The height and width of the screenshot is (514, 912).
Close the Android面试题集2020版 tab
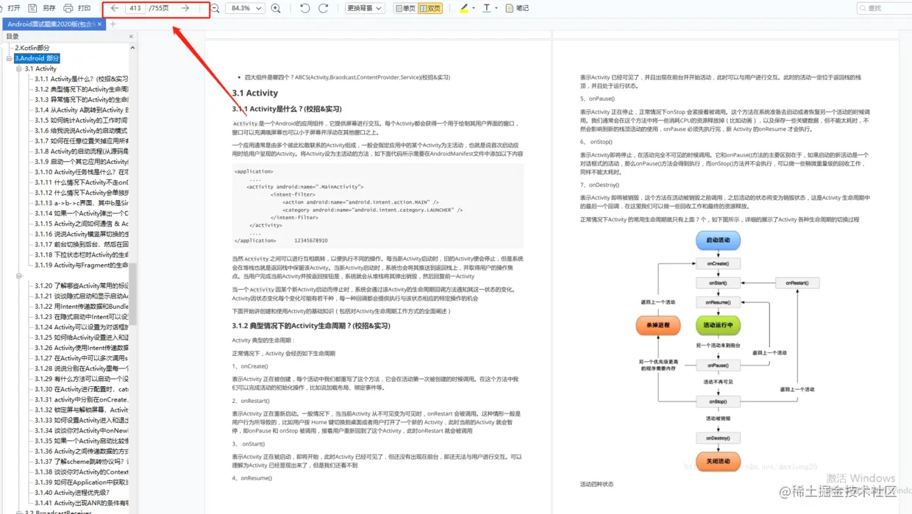(x=100, y=24)
